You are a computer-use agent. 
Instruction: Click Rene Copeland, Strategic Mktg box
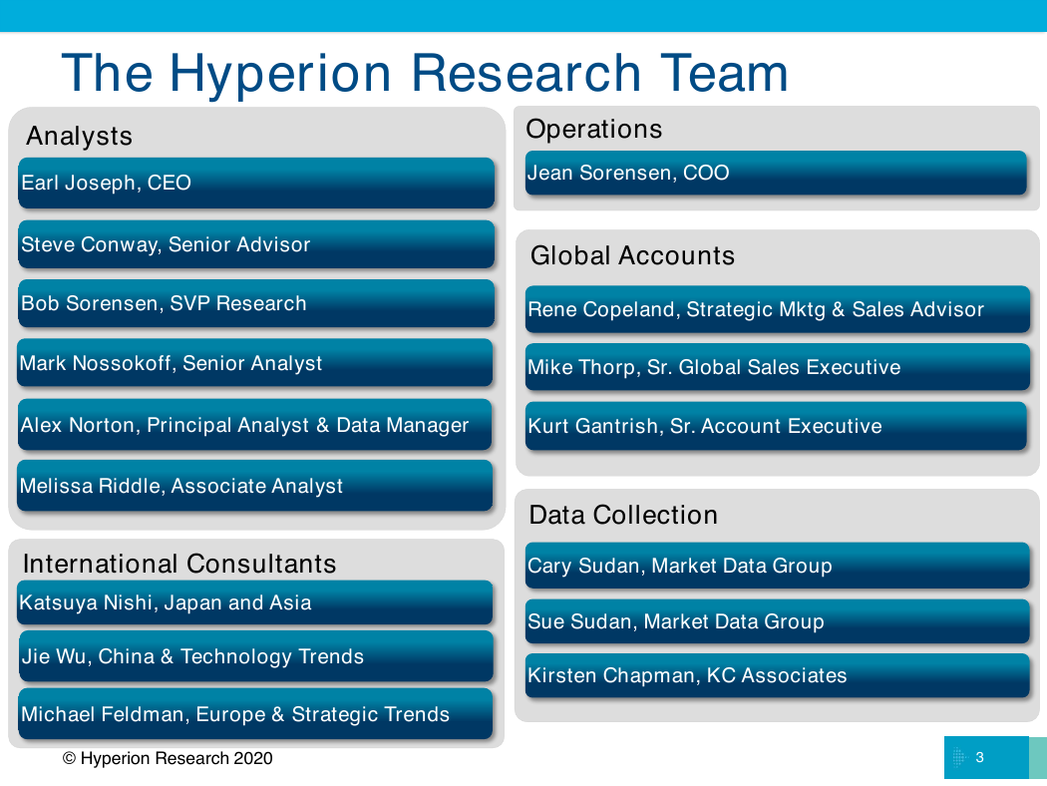[x=778, y=309]
